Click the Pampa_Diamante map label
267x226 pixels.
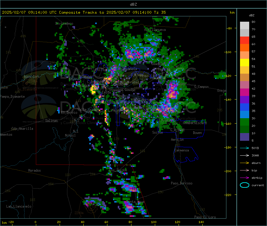pyautogui.click(x=12, y=97)
